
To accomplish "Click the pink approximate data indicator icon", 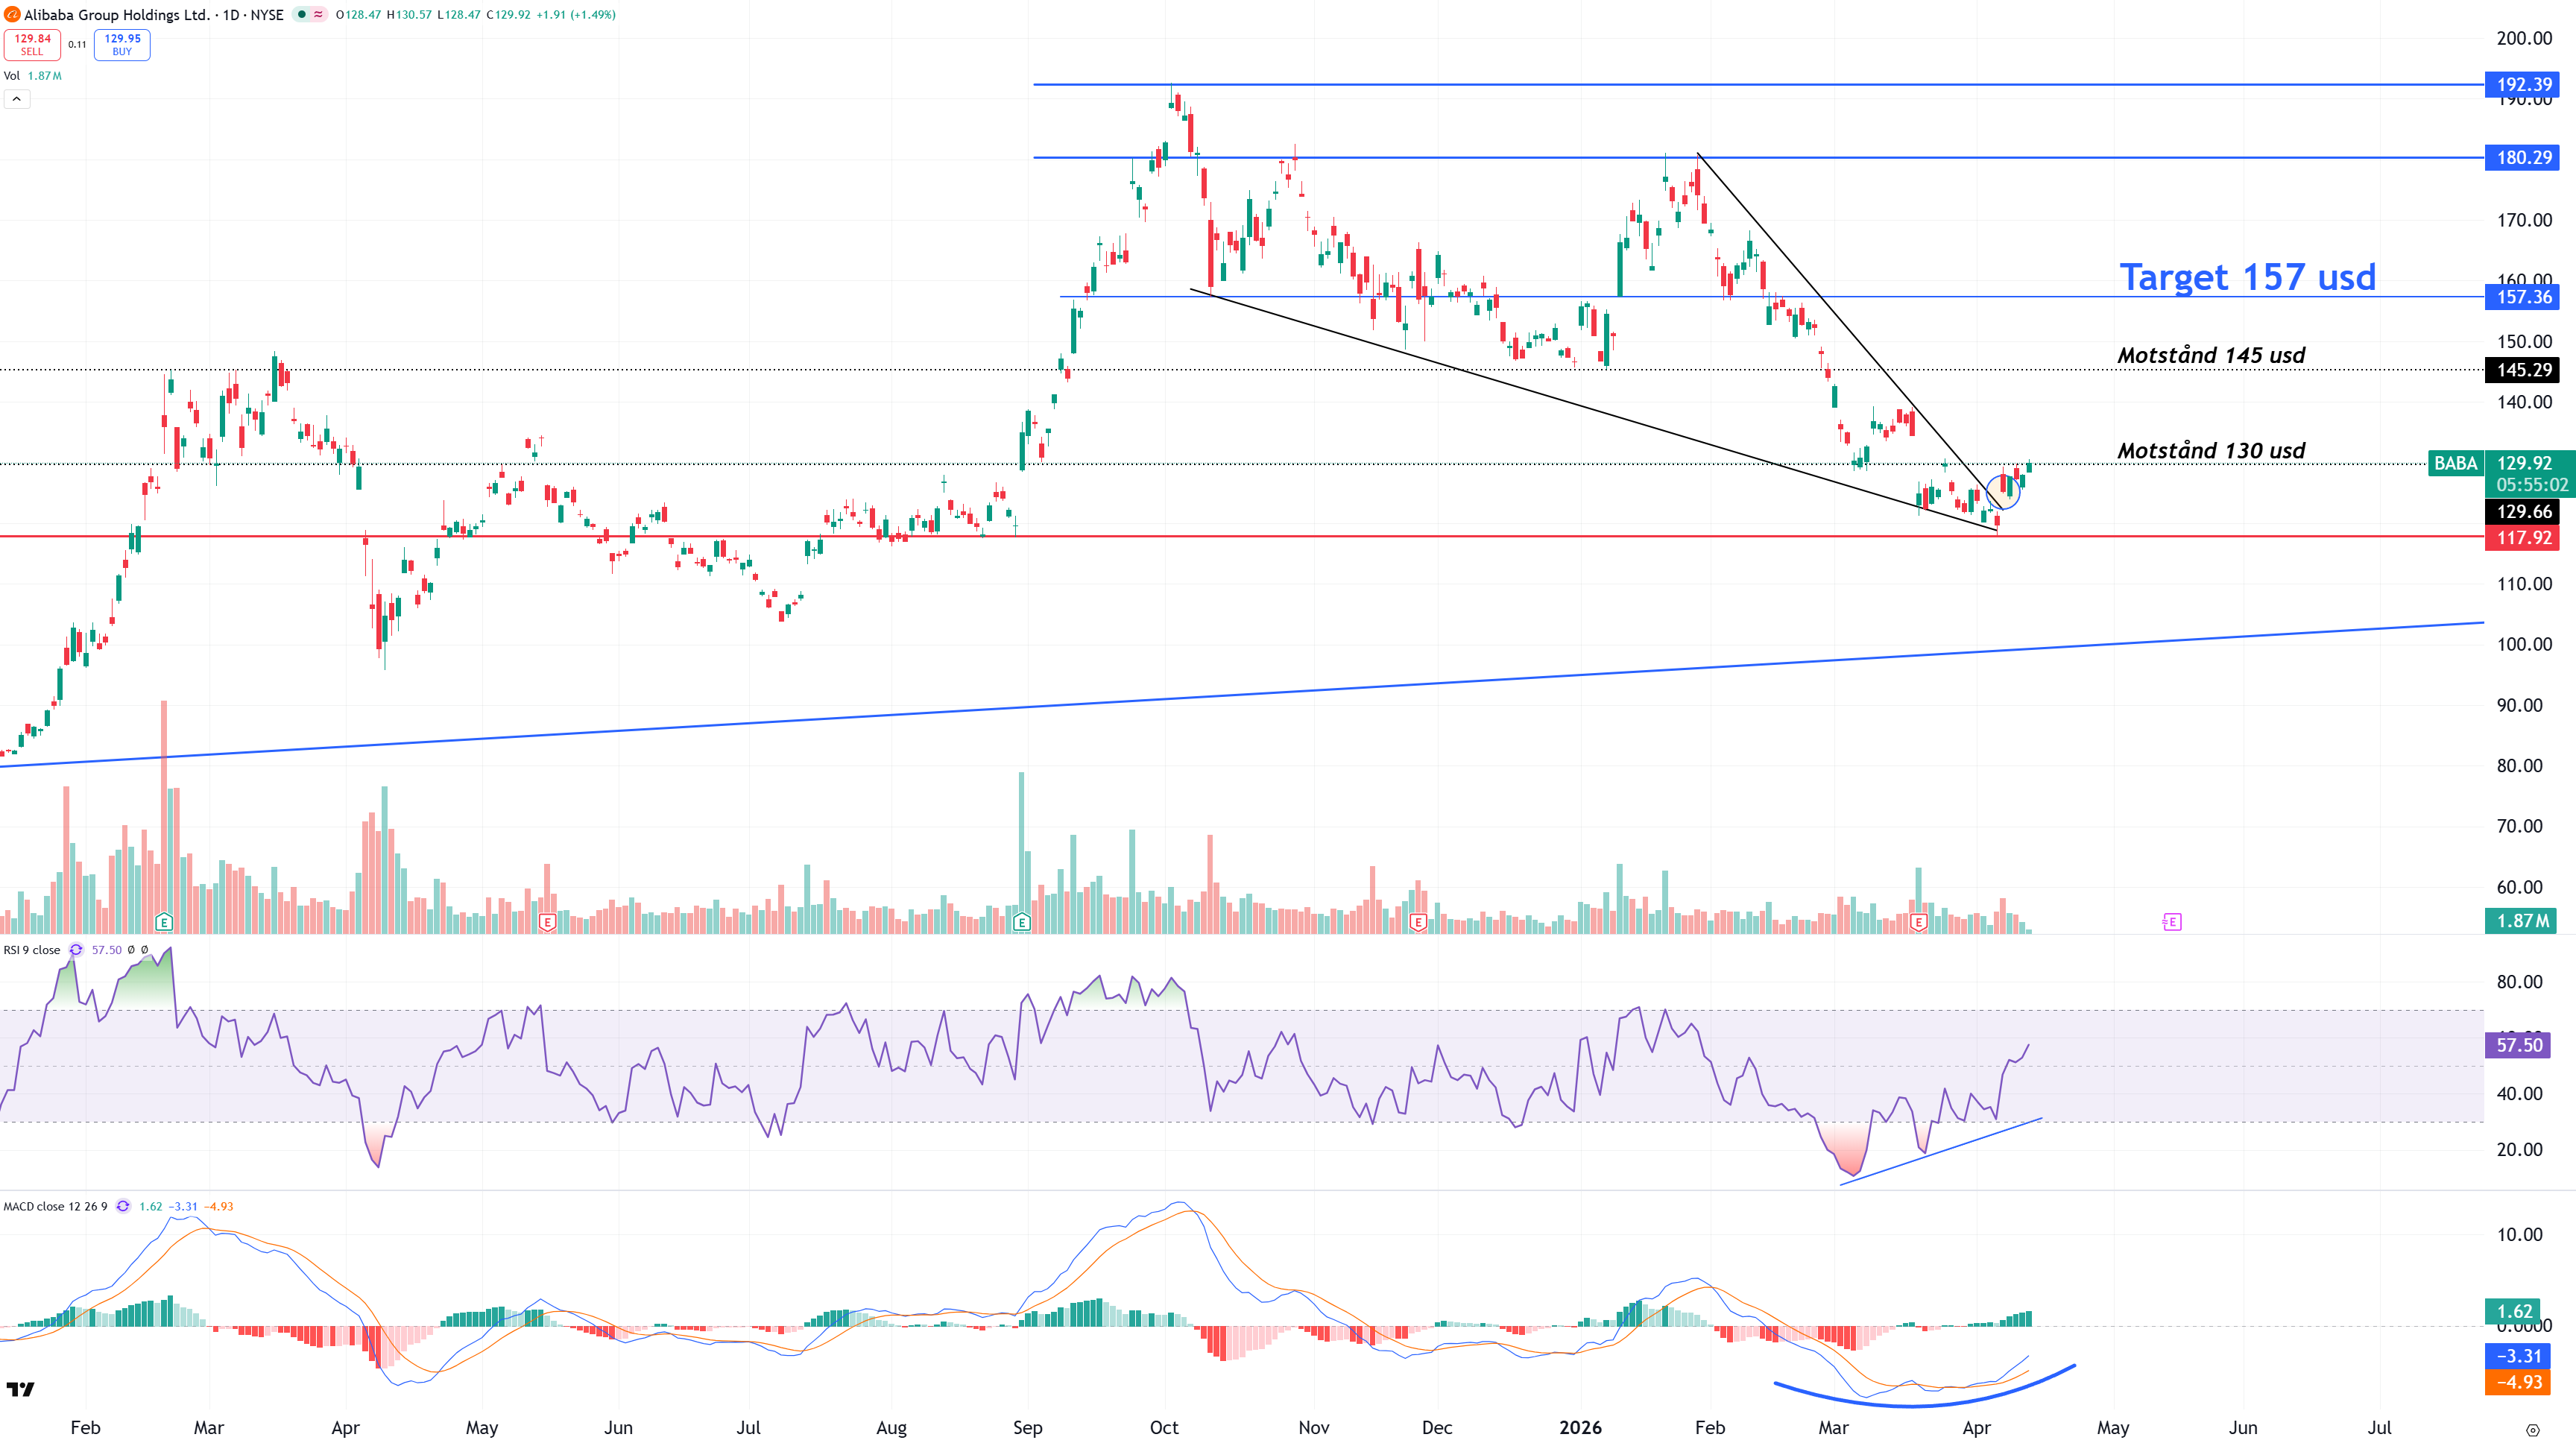I will 319,15.
